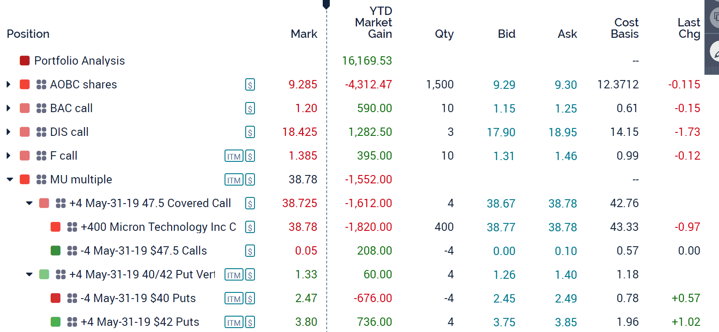719x332 pixels.
Task: Expand the DIS call position
Action: point(8,132)
